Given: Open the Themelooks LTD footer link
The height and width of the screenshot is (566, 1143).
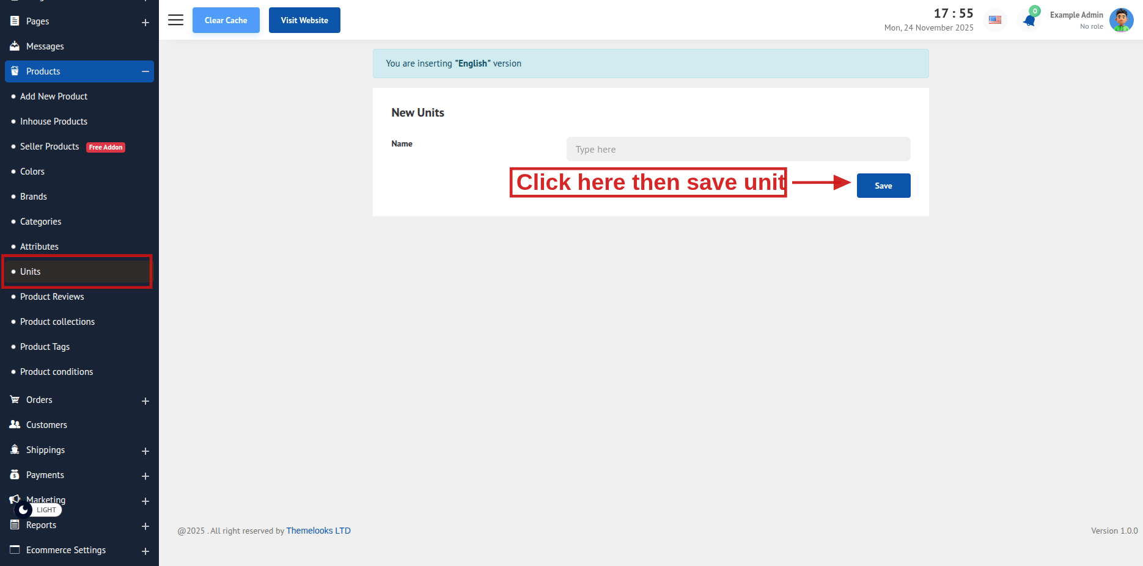Looking at the screenshot, I should 318,531.
